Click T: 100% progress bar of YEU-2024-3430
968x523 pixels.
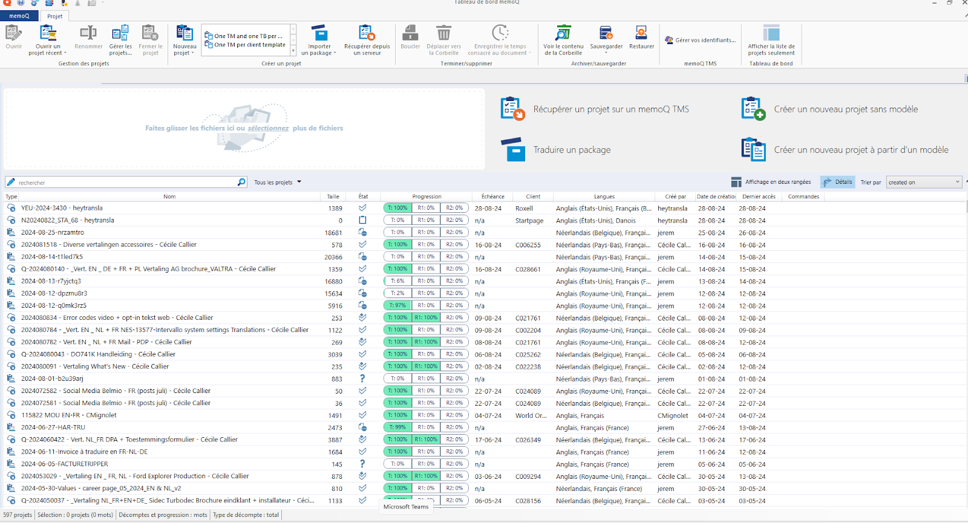click(397, 208)
